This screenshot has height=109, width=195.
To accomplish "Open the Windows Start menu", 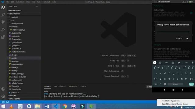I will [3, 106].
